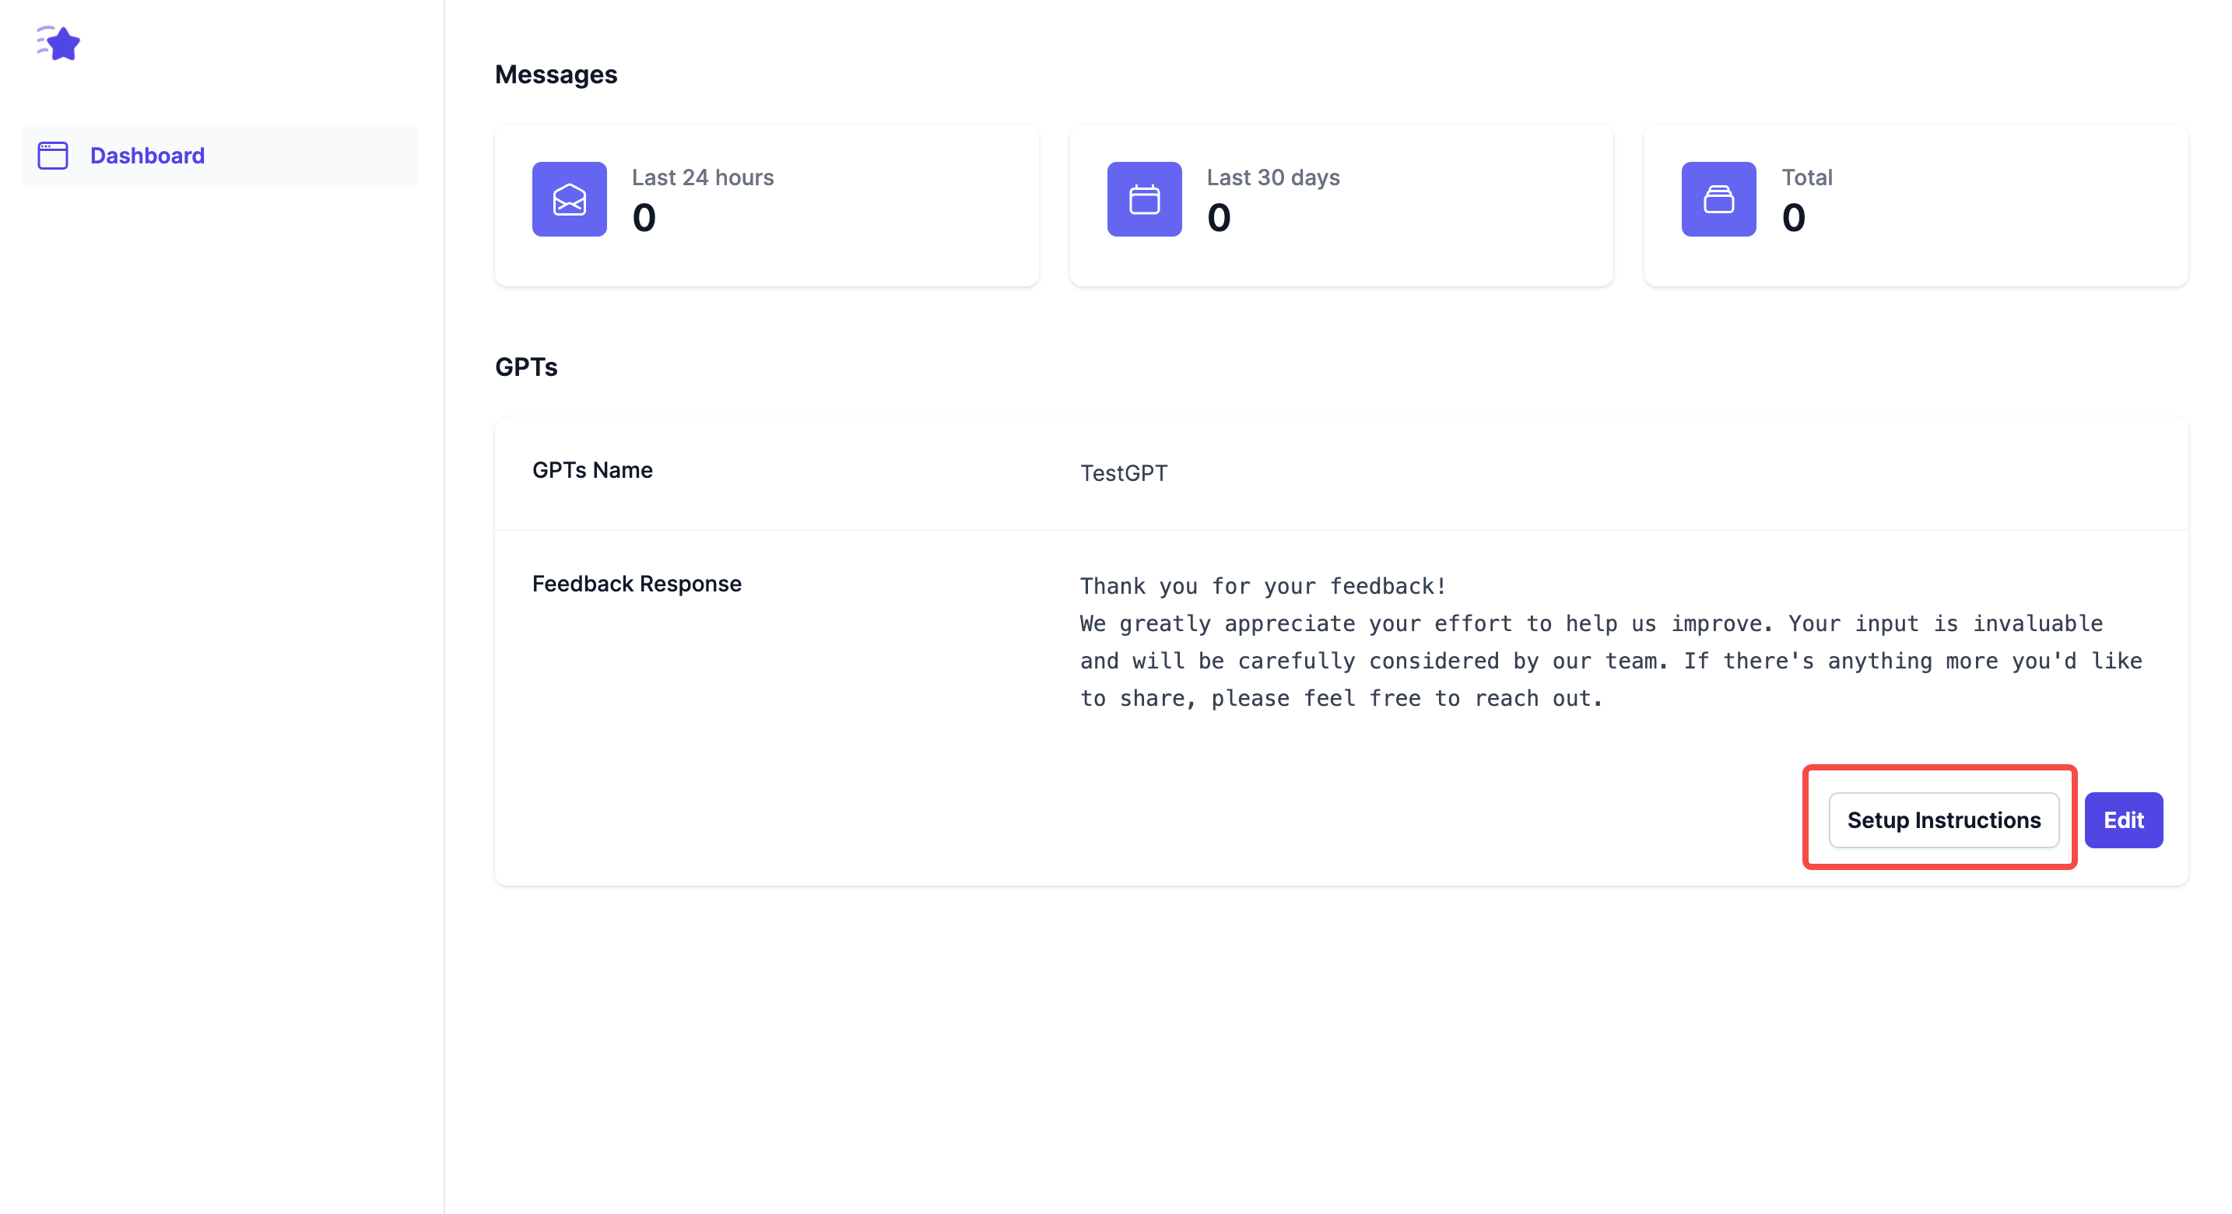Click the Total messages stack icon
Screen dimensions: 2232x1214
pyautogui.click(x=1718, y=199)
